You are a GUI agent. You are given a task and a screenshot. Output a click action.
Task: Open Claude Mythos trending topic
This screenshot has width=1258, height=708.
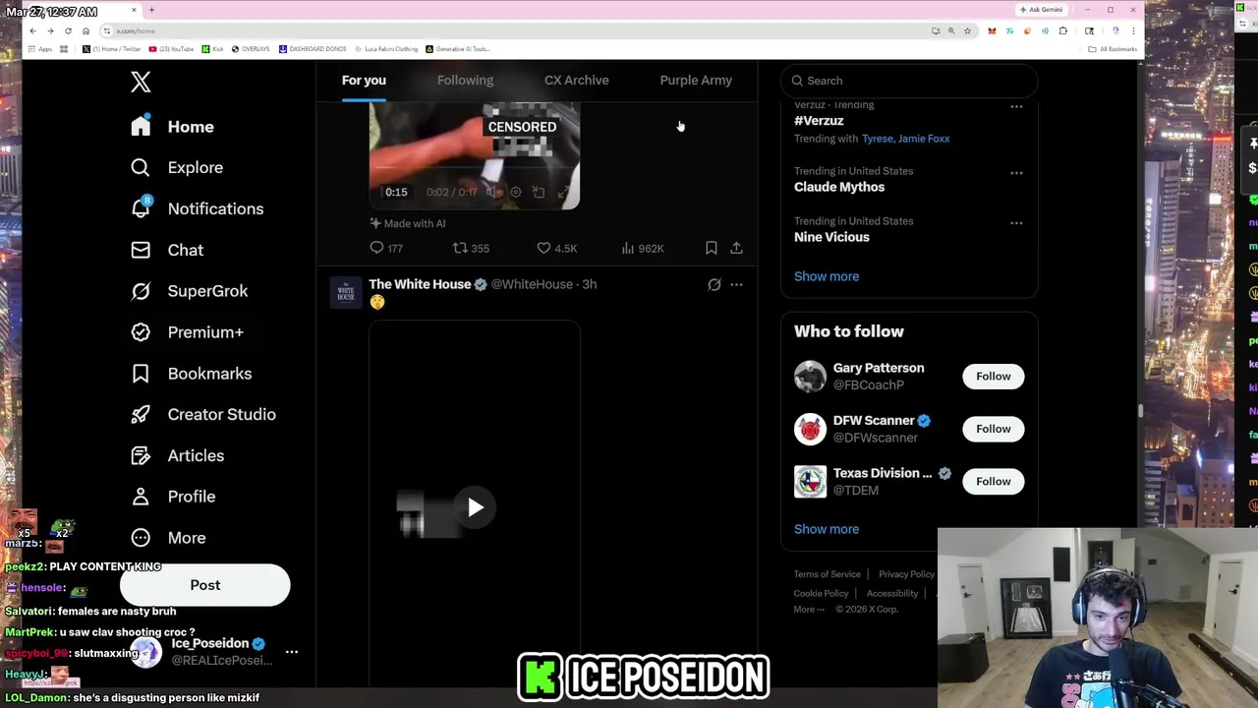839,187
